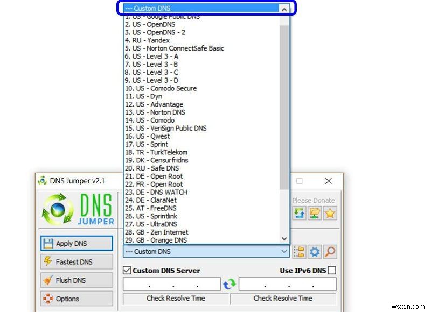The width and height of the screenshot is (431, 312).
Task: Open settings with the blue gear icon
Action: 315,251
